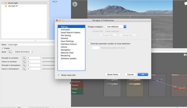
Task: Select /Enviro light in the node list
Action: click(24, 3)
